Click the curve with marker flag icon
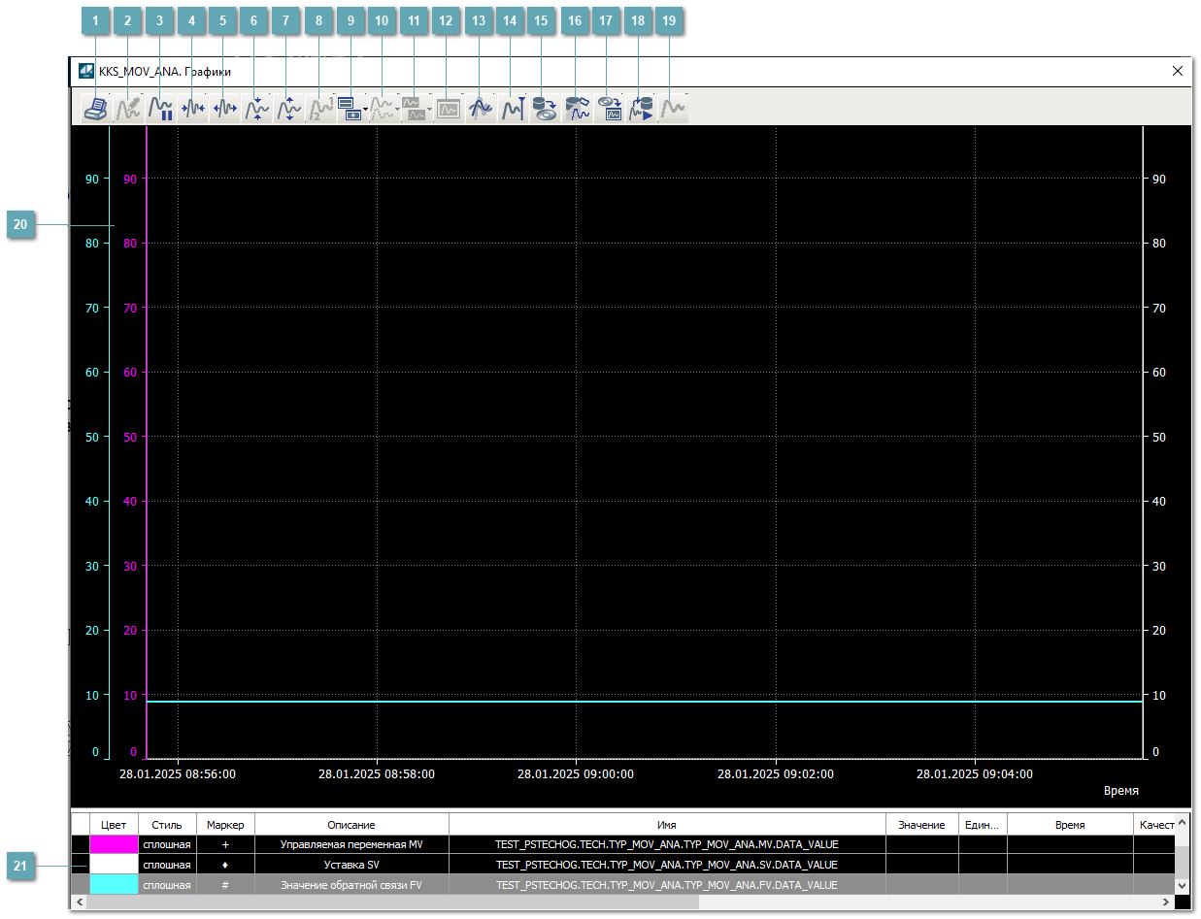1201x919 pixels. (x=512, y=110)
